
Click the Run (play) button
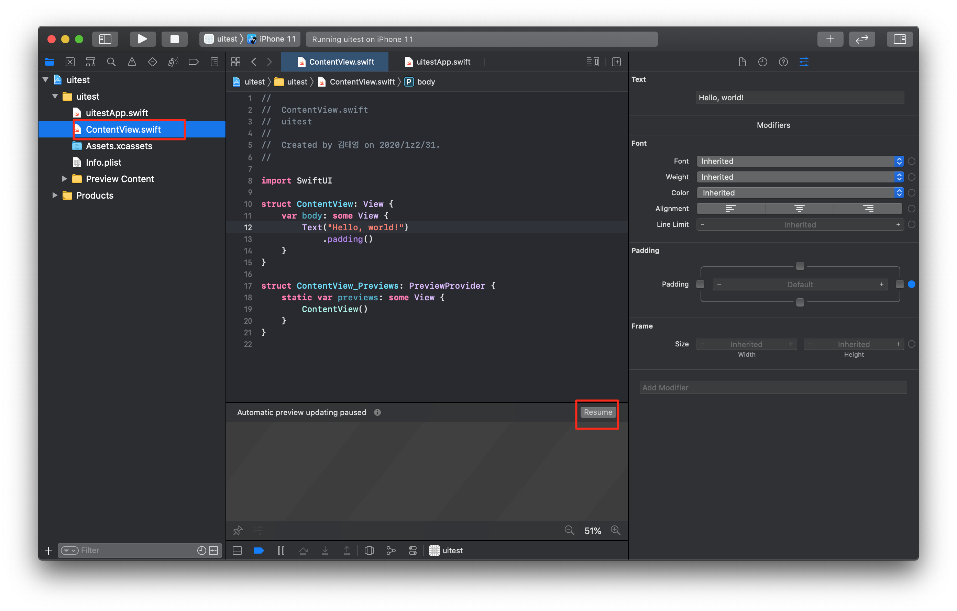pos(142,39)
